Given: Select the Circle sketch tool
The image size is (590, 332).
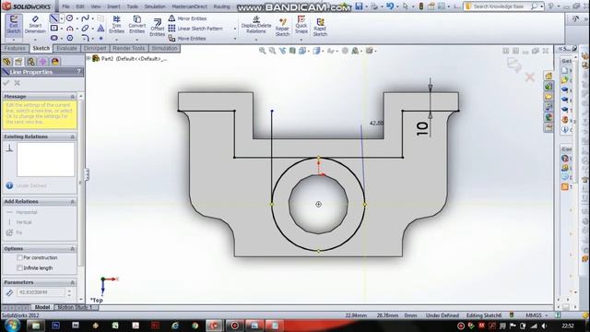Looking at the screenshot, I should click(x=70, y=18).
